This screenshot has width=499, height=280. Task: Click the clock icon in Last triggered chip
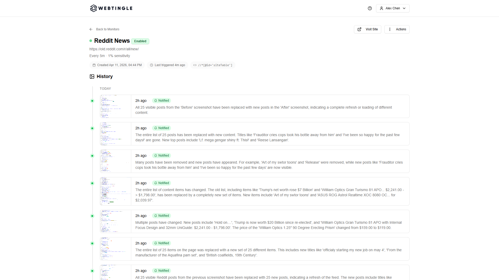tap(152, 65)
